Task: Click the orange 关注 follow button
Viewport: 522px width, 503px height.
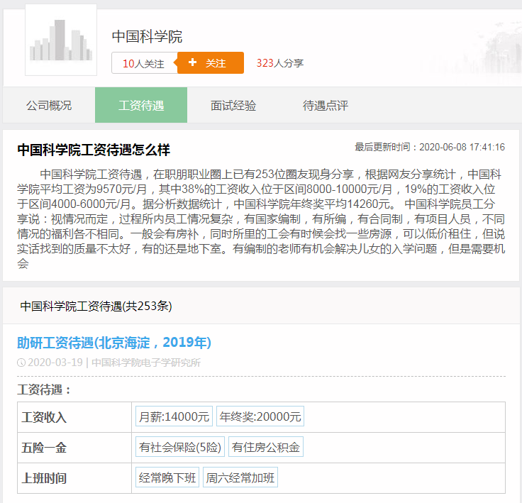Action: tap(211, 62)
